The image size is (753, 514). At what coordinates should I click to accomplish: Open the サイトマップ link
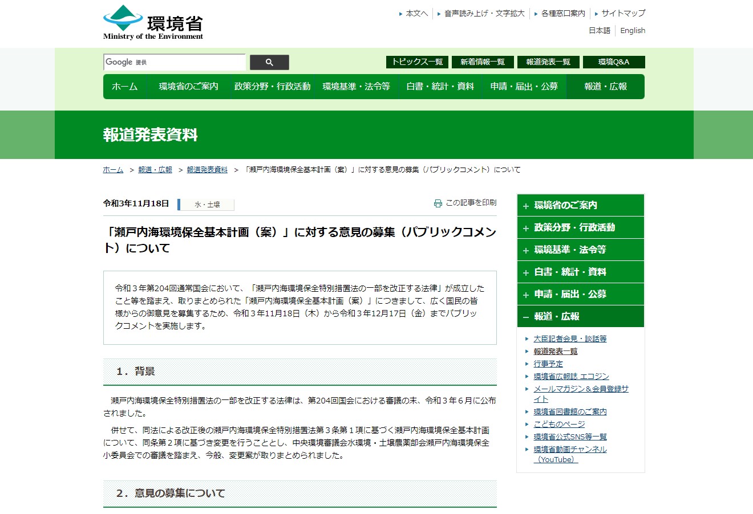623,13
